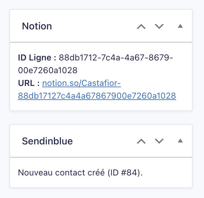Click the ID value starting 88db1712-7c4a
This screenshot has width=204, height=198.
point(116,58)
